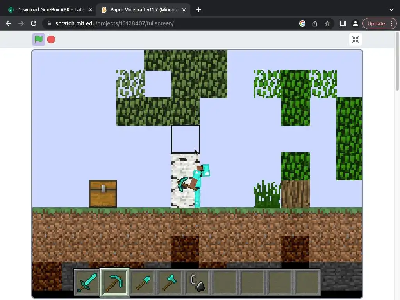Select the diamond shovel in the hotbar
This screenshot has height=300, width=400.
[143, 282]
